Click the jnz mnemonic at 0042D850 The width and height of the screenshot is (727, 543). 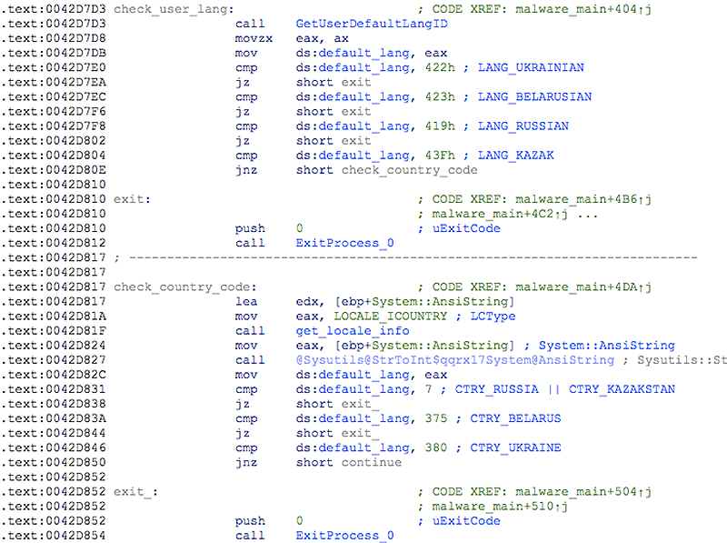pos(246,463)
